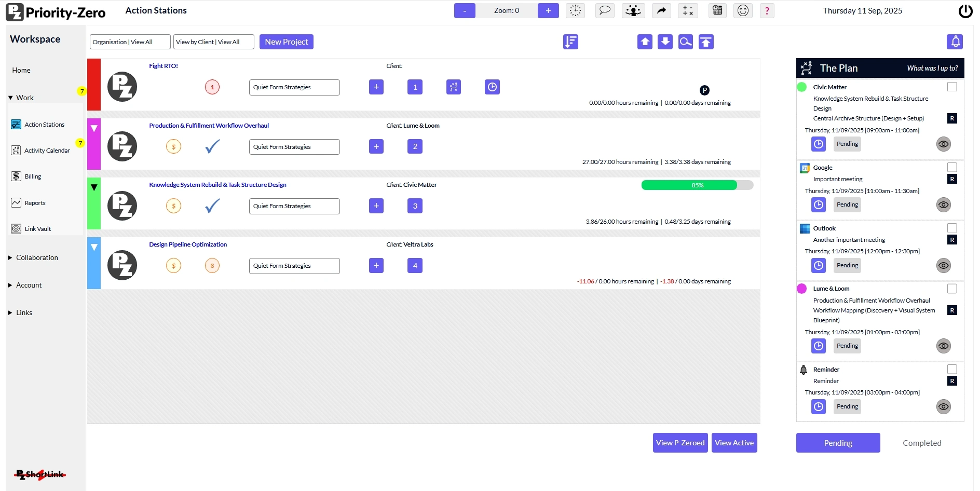
Task: Check the Google Important meeting checkbox
Action: click(952, 167)
